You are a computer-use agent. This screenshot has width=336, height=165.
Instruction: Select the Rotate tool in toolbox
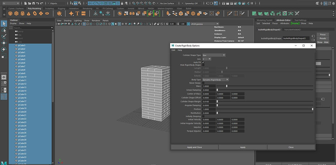coord(4,49)
